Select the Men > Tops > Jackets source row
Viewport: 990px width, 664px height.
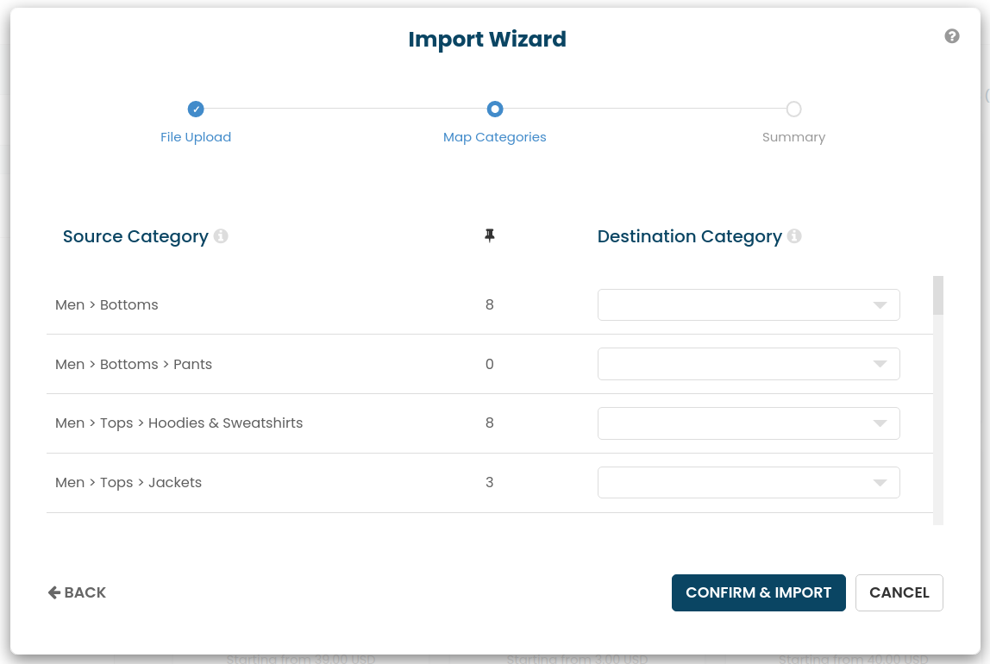128,483
